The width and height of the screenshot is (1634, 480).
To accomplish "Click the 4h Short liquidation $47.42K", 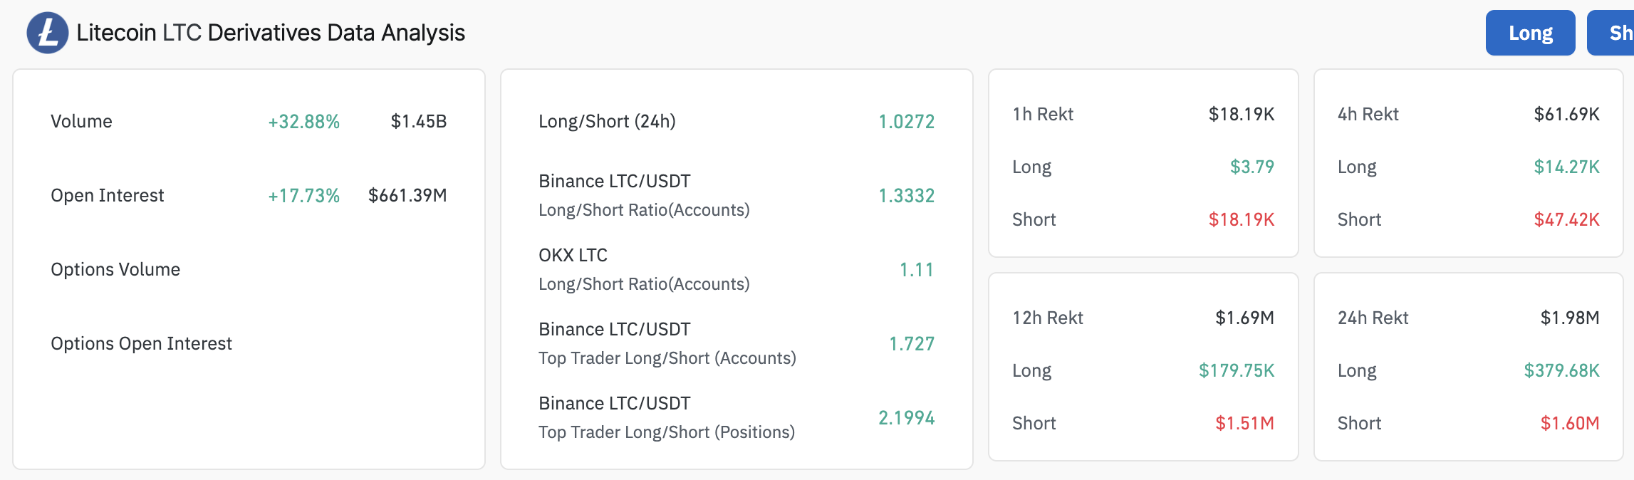I will pos(1566,220).
